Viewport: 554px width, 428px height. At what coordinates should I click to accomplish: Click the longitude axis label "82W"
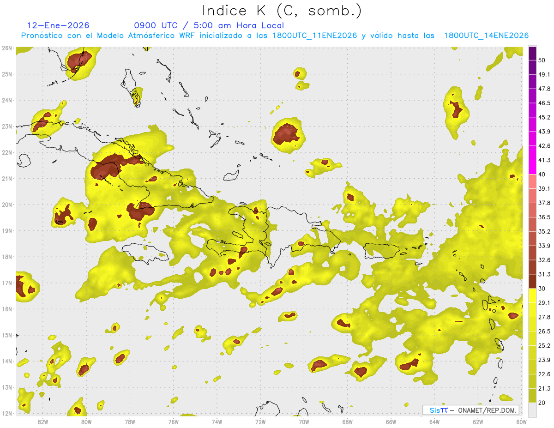pos(42,422)
